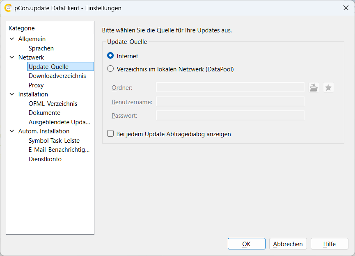This screenshot has width=355, height=256.
Task: Open the Downloadverzeichnis category
Action: tap(57, 76)
